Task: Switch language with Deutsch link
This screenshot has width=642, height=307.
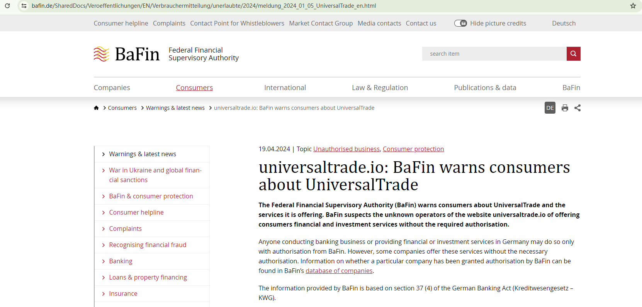Action: pyautogui.click(x=564, y=23)
